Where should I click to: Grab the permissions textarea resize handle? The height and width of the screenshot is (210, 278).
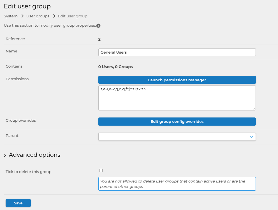[254, 109]
